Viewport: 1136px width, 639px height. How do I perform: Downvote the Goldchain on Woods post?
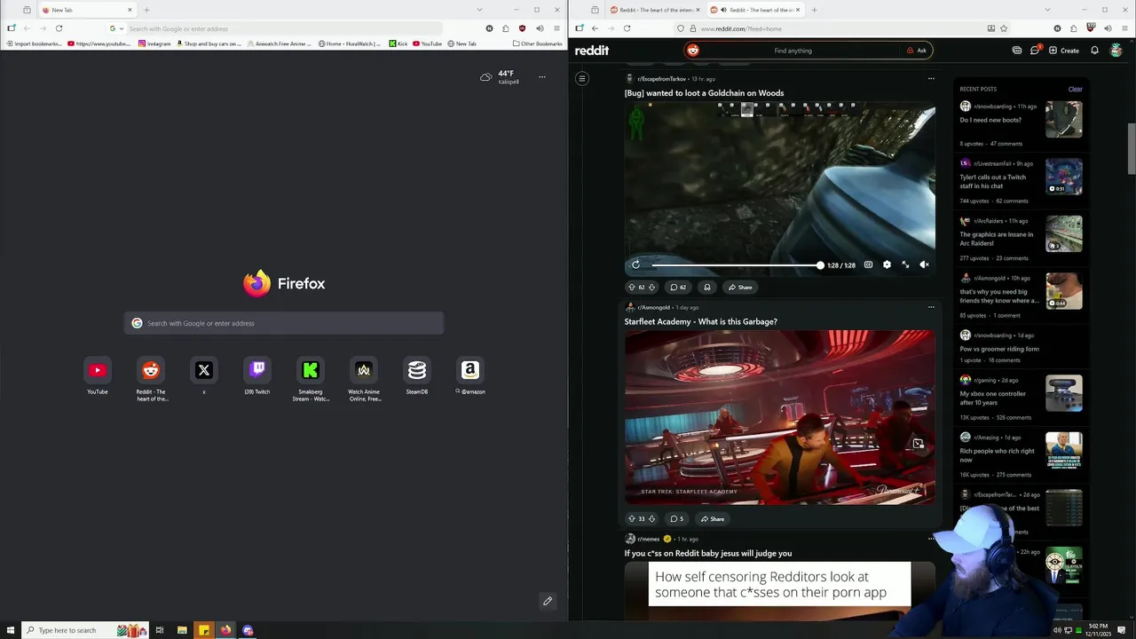point(651,287)
